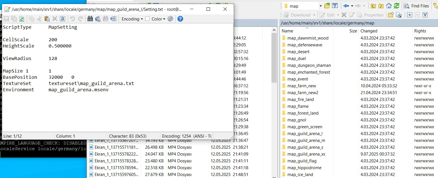Screen dimensions: 438x178
Task: Click the Paste icon in editor toolbar
Action: pyautogui.click(x=47, y=19)
